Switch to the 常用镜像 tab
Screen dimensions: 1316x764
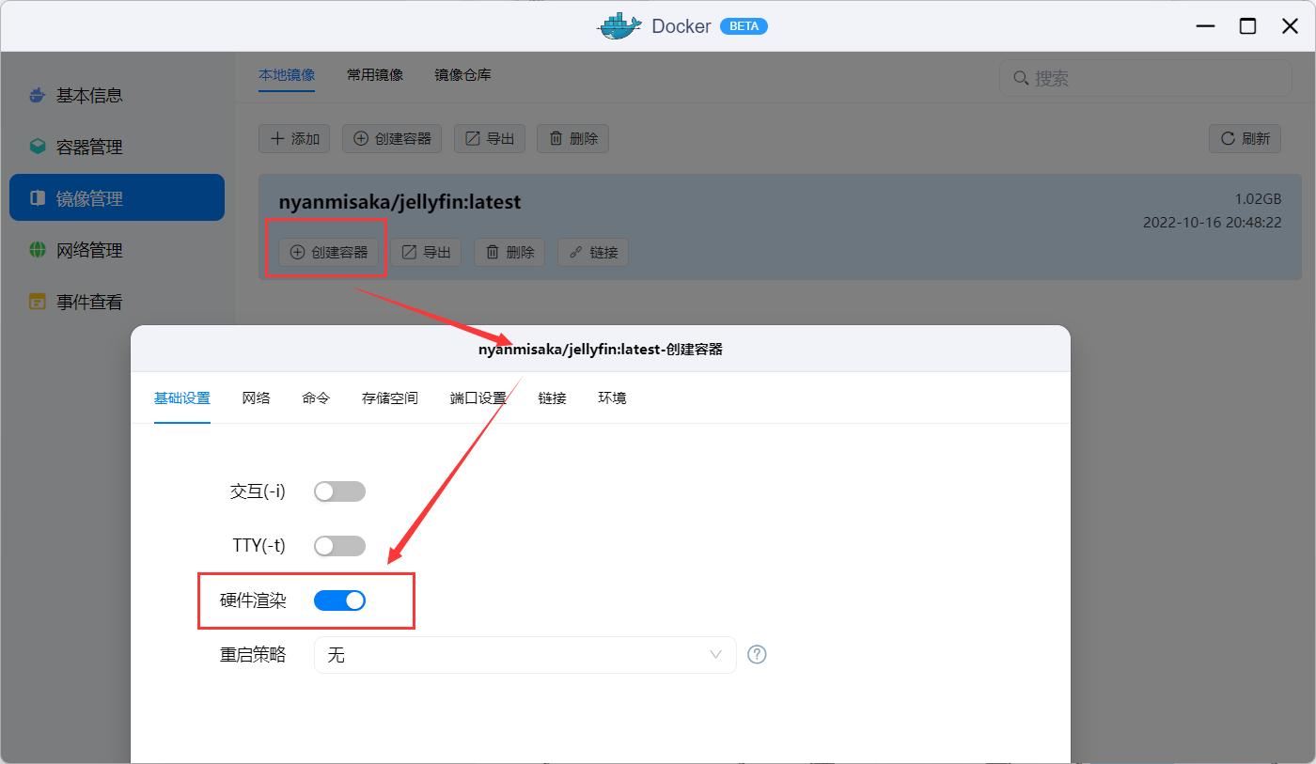pyautogui.click(x=374, y=74)
